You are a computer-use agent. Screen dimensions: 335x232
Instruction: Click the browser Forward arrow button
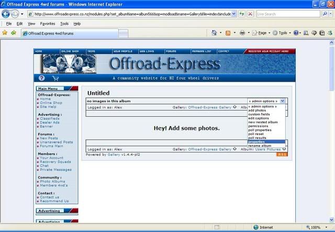pyautogui.click(x=15, y=14)
